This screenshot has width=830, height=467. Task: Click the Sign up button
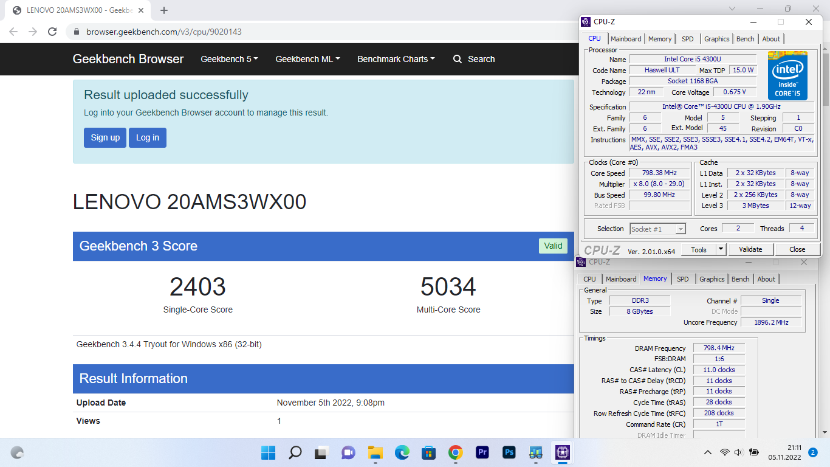[105, 137]
